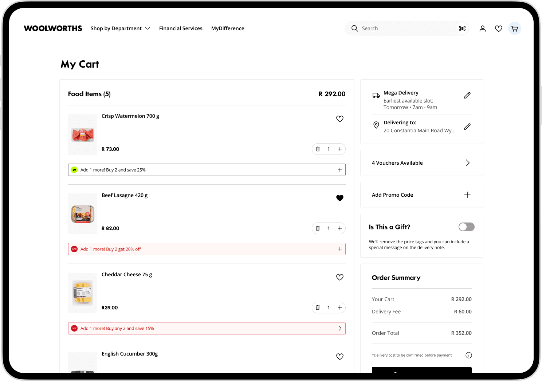Click 'Add 1 more! Buy 2 get 20% off' promo
Image resolution: width=542 pixels, height=381 pixels.
click(207, 249)
